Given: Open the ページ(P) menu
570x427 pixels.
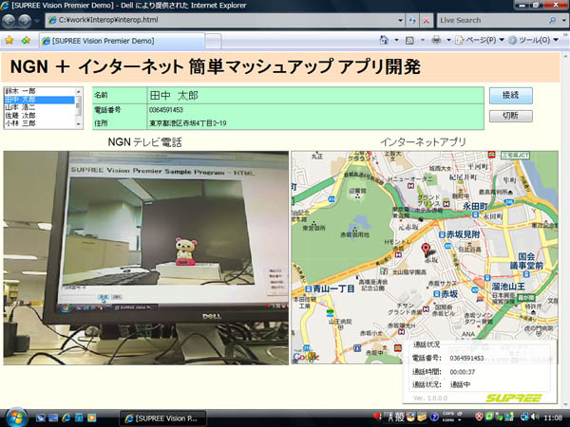Looking at the screenshot, I should point(480,40).
